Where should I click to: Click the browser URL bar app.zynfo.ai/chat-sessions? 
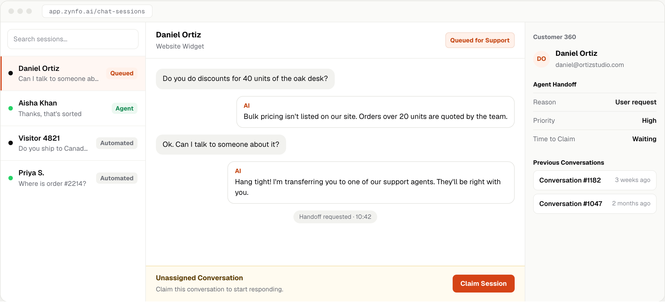point(97,11)
